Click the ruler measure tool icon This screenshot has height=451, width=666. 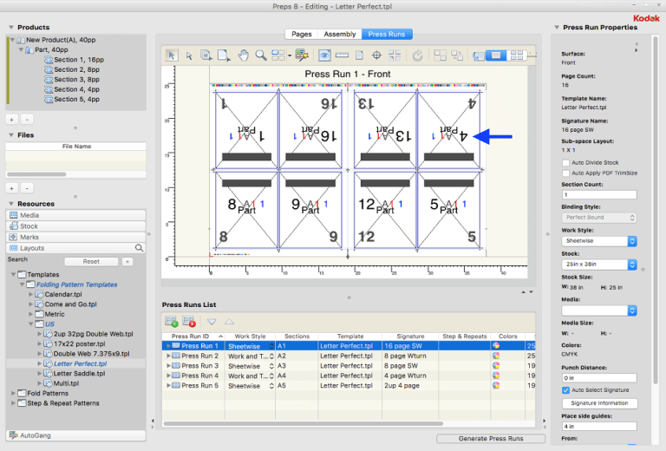click(x=341, y=56)
